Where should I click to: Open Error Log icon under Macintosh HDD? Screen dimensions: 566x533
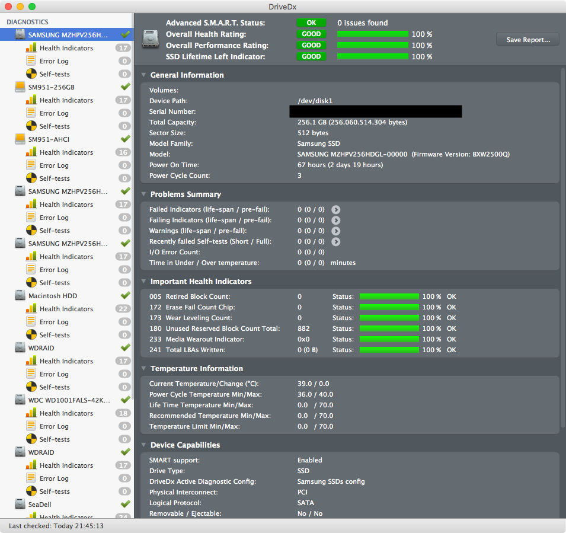click(31, 321)
